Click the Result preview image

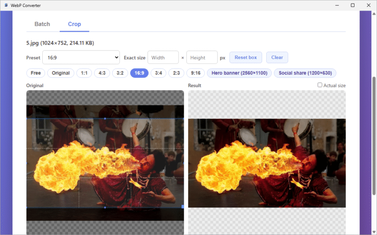pyautogui.click(x=267, y=163)
